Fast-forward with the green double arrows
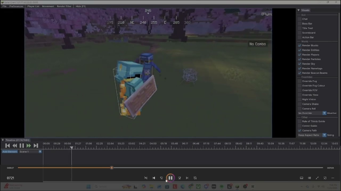The image size is (341, 191). [29, 146]
